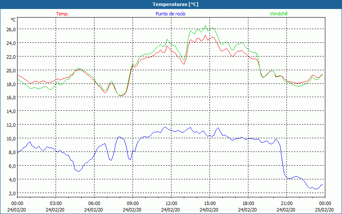342x214 pixels.
Task: Click the 16,0 y-axis value
Action: [x=11, y=98]
